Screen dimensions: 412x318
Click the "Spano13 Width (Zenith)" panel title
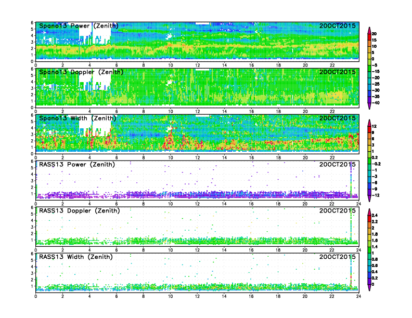pyautogui.click(x=78, y=118)
